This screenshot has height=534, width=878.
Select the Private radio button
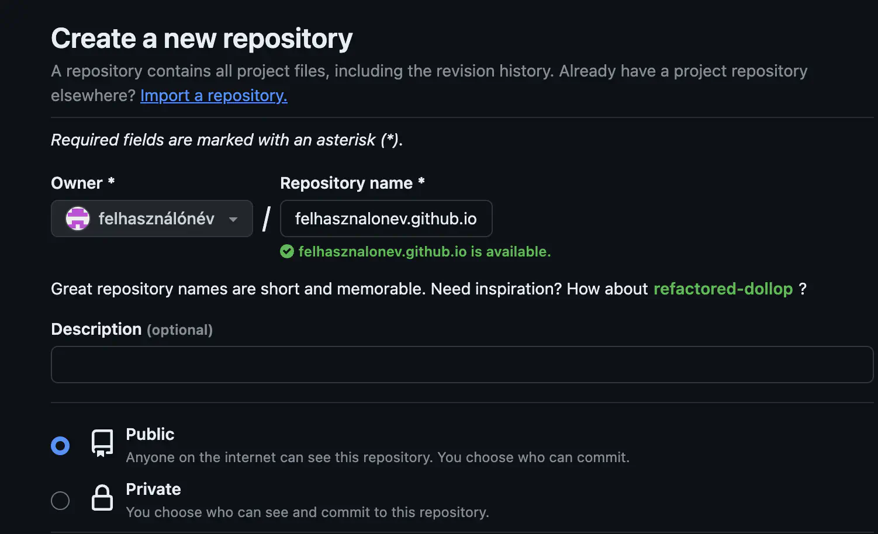(60, 500)
